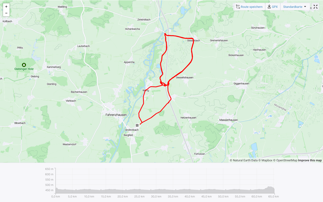This screenshot has width=323, height=202.
Task: Zoom in with the plus button
Action: coord(6,7)
